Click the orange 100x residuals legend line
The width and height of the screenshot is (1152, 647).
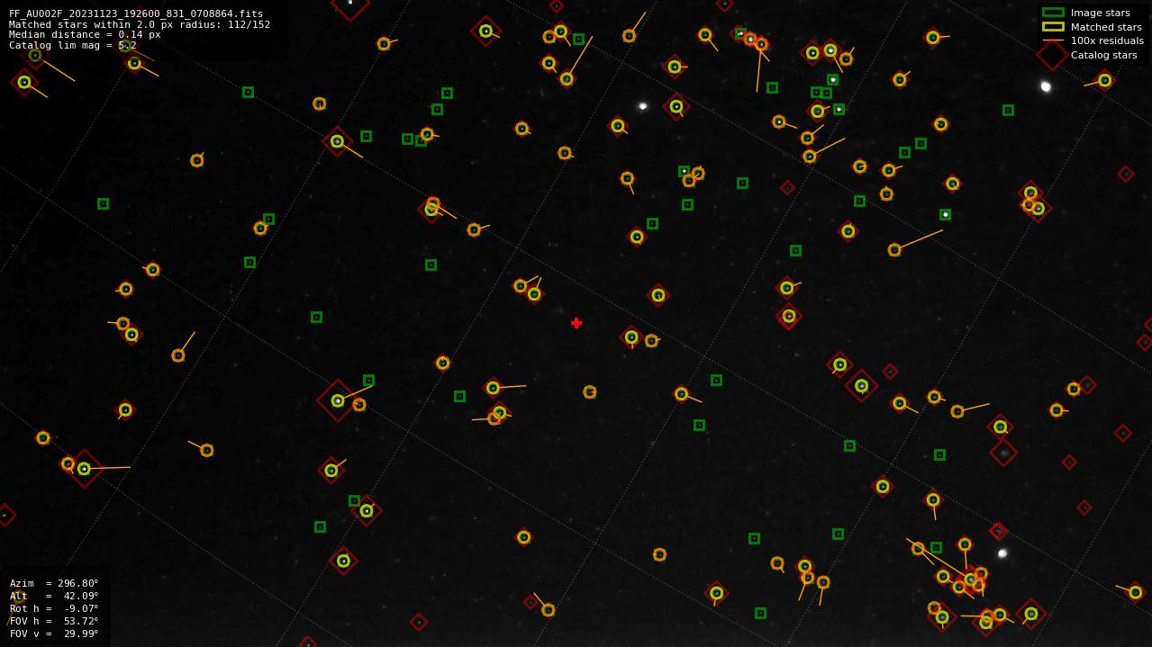(1053, 40)
